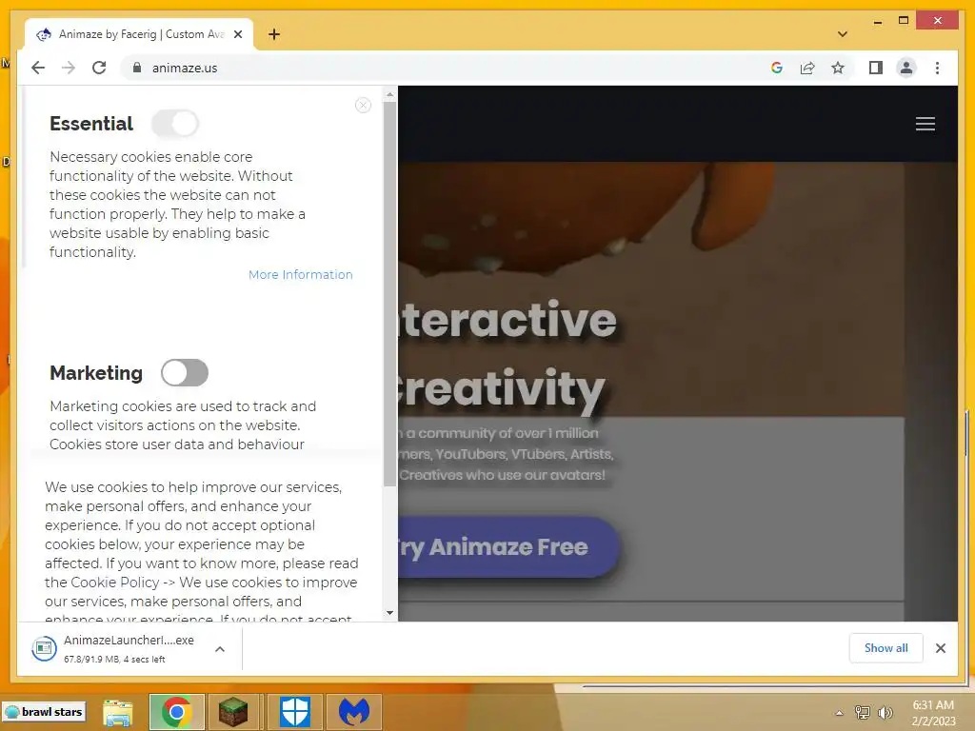This screenshot has height=731, width=975.
Task: Close the downloads bar
Action: 940,647
